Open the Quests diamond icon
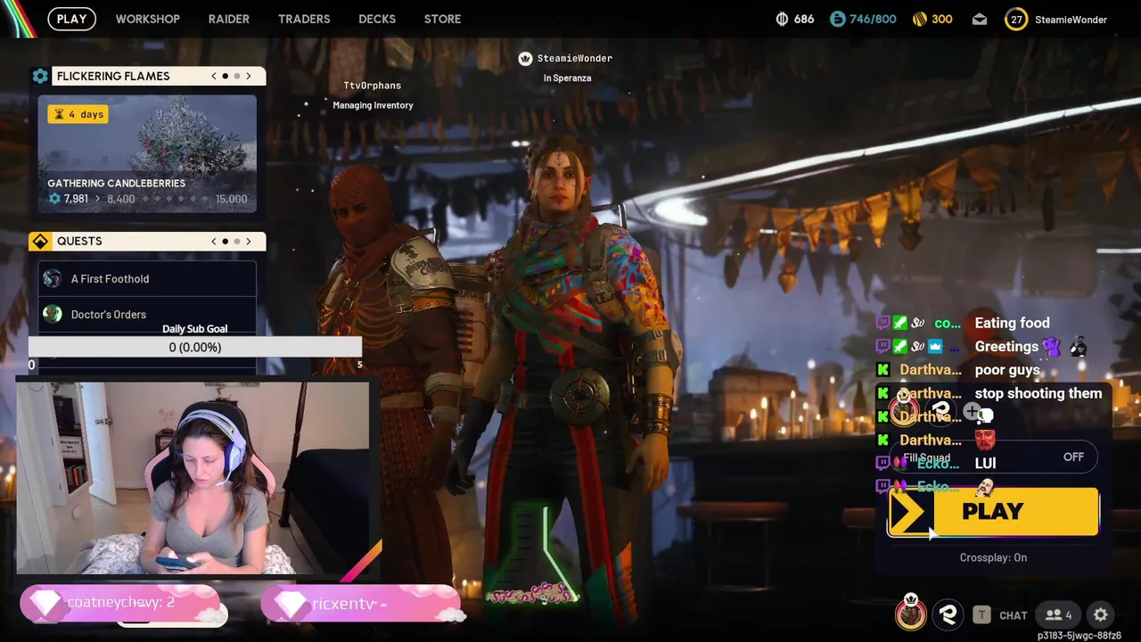Image resolution: width=1141 pixels, height=642 pixels. point(40,242)
